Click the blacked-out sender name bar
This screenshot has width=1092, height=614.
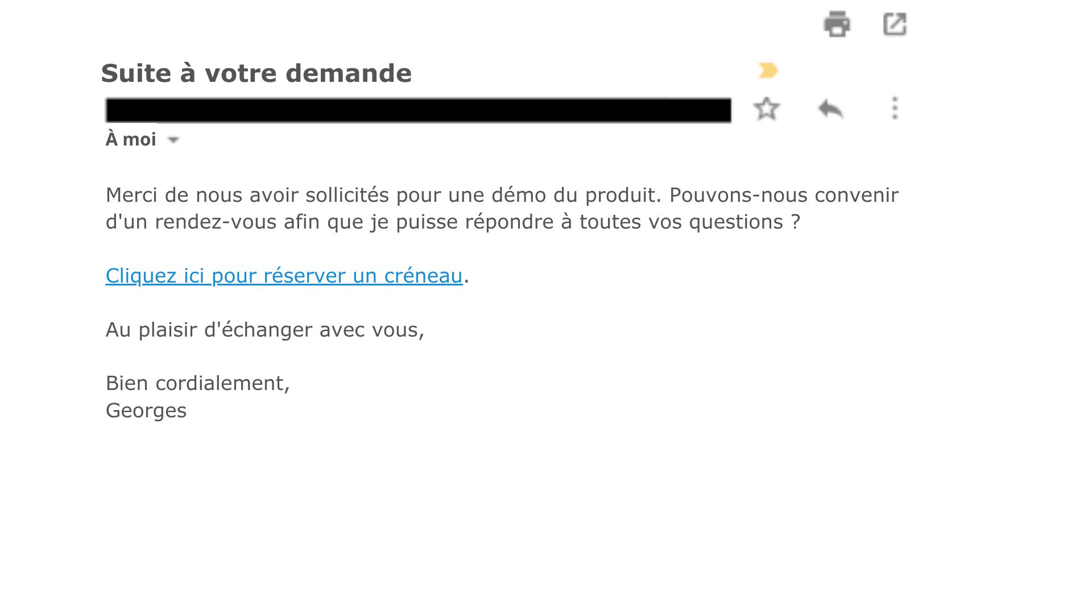418,110
